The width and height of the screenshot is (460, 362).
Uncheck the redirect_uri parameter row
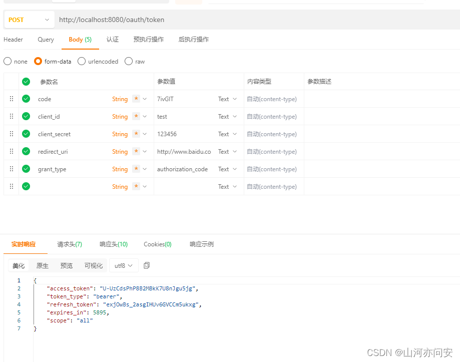point(26,151)
